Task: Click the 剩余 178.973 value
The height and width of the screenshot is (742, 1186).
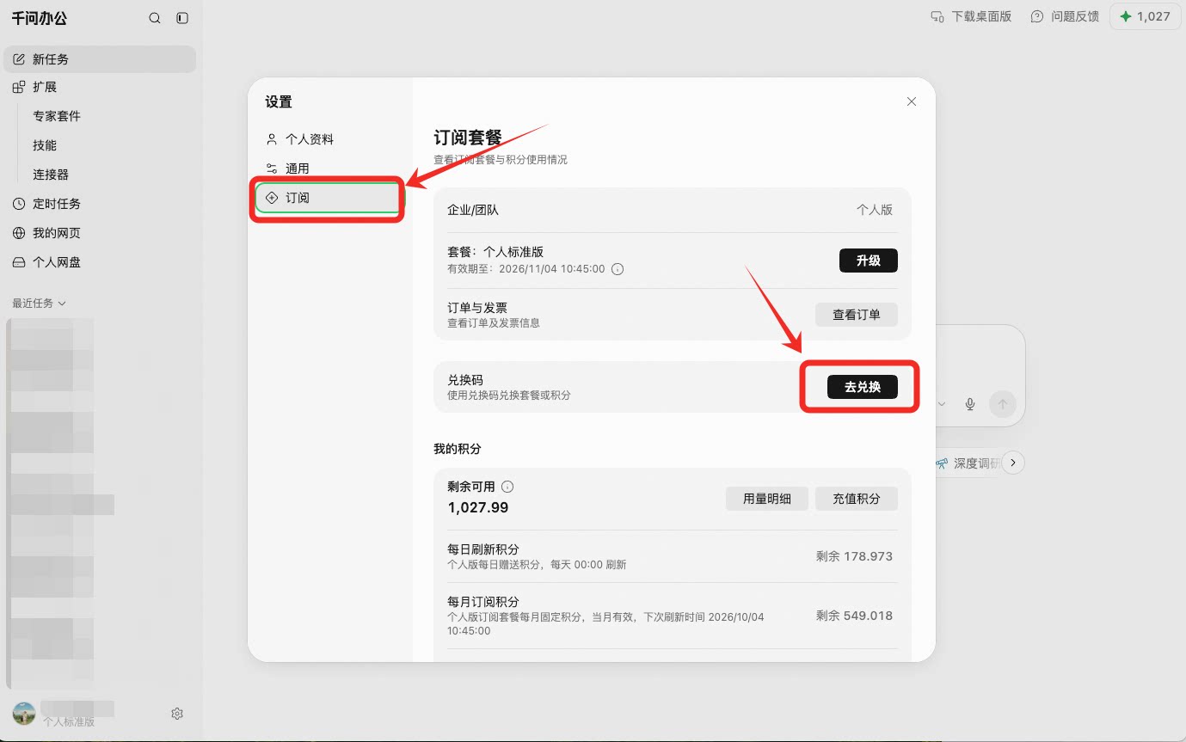Action: click(x=854, y=556)
